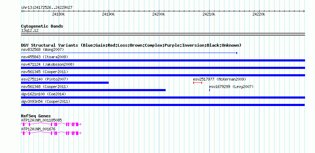Click the blue bar under nsv561345
Viewport: 315px width, 153px height.
(163, 75)
